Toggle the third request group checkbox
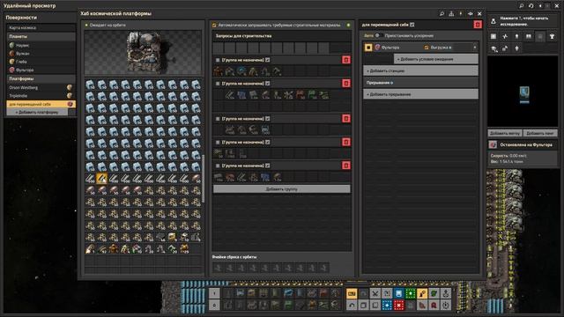This screenshot has height=317, width=564. pyautogui.click(x=218, y=119)
